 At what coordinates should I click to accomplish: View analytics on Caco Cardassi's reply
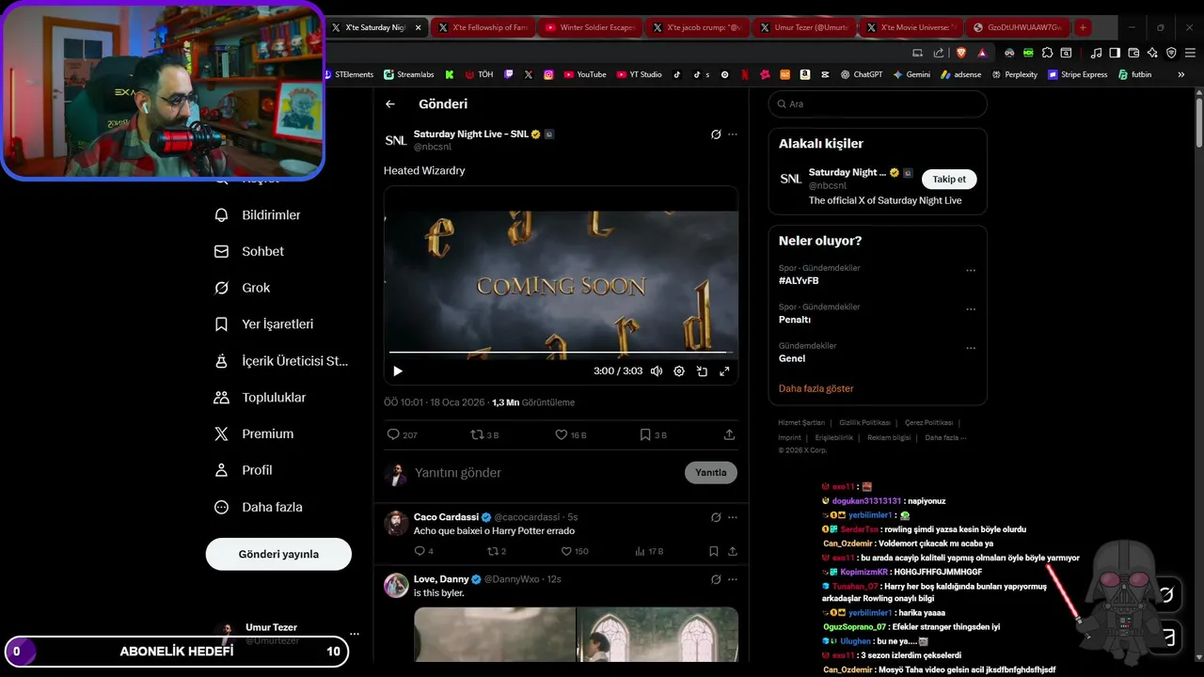tap(649, 552)
